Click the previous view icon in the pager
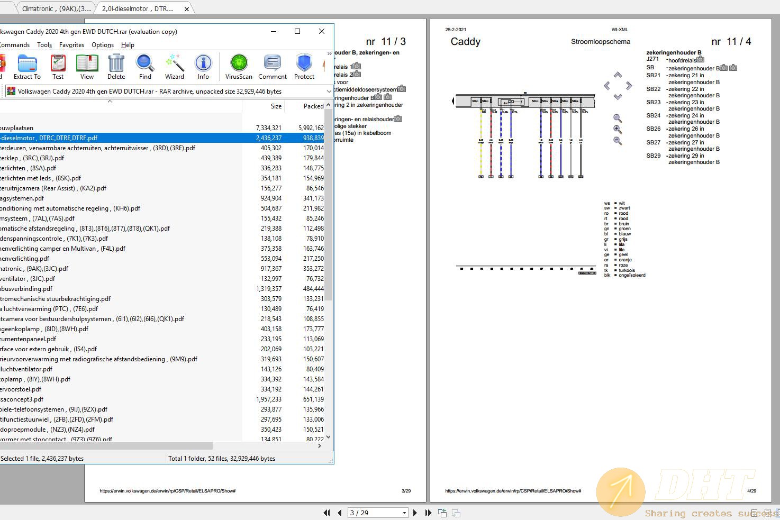 click(442, 513)
